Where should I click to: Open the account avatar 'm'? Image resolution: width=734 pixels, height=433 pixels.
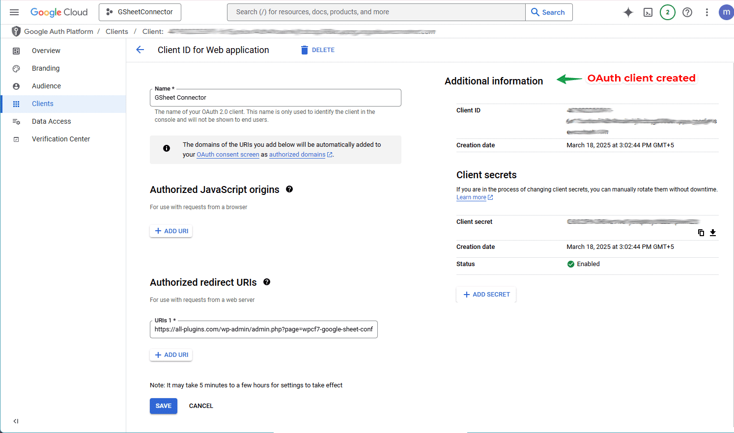726,12
